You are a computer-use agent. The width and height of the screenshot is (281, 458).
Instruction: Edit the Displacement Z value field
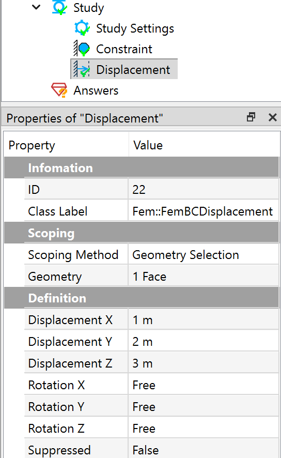click(x=204, y=363)
